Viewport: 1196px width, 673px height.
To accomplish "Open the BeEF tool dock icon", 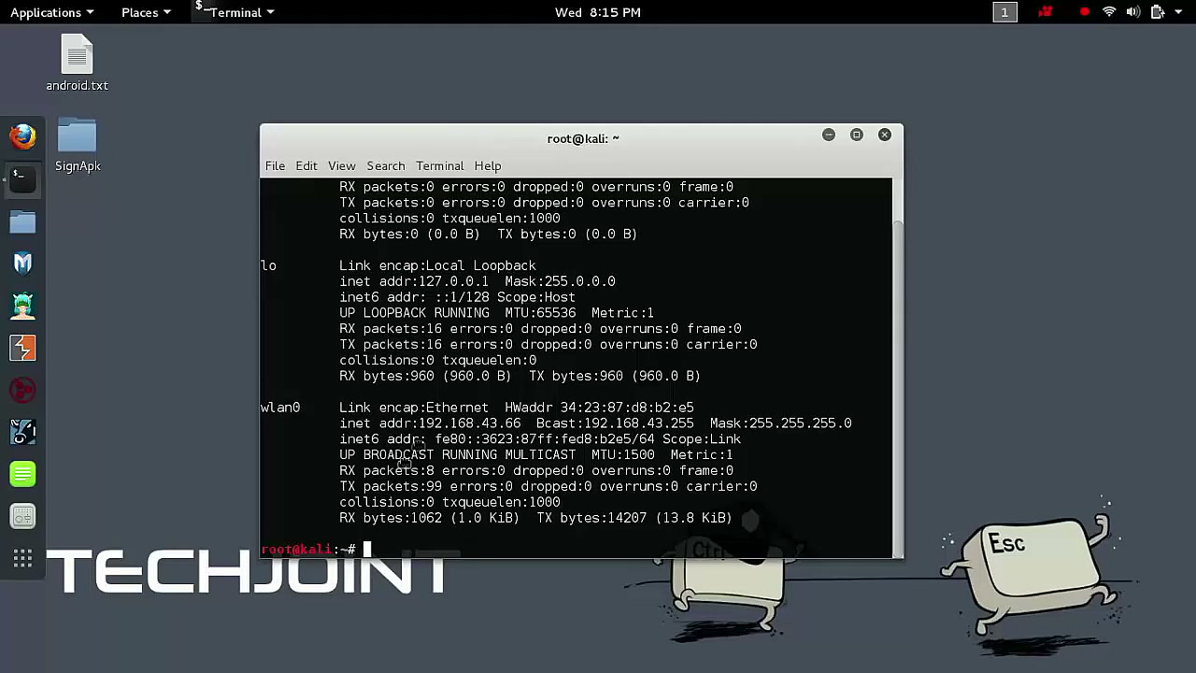I will 22,432.
